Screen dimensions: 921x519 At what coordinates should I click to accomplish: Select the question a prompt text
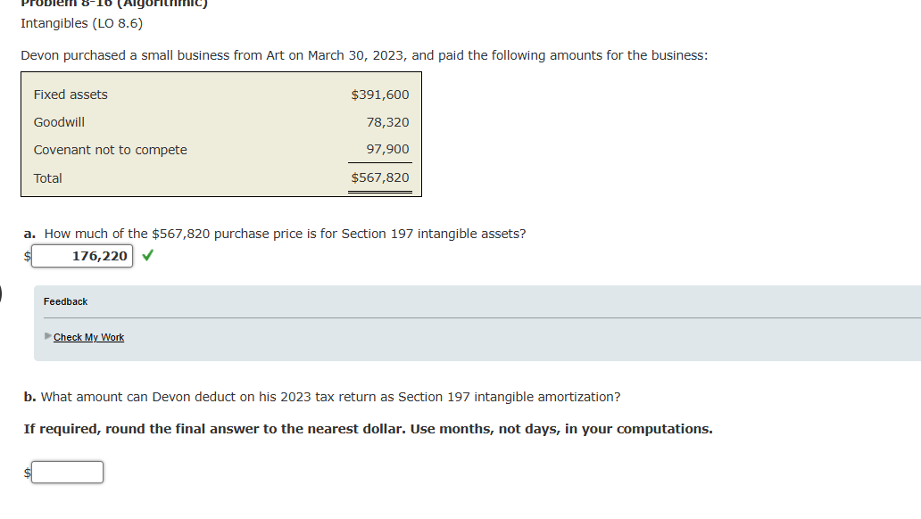pyautogui.click(x=274, y=233)
